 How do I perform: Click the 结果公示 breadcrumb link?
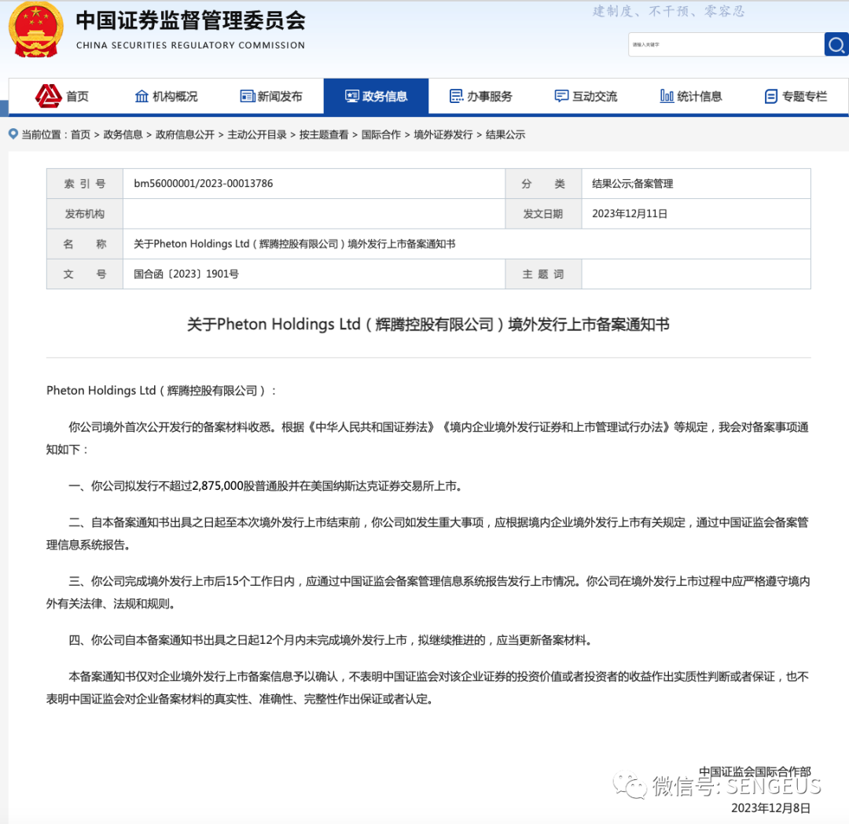(x=505, y=134)
